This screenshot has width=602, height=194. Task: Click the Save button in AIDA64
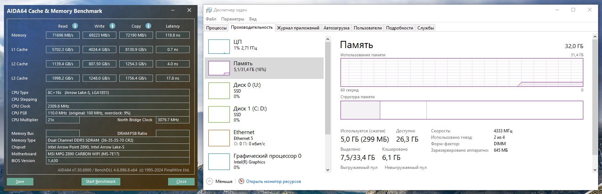click(x=20, y=181)
